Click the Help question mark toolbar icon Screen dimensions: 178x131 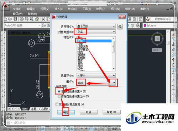[141, 19]
